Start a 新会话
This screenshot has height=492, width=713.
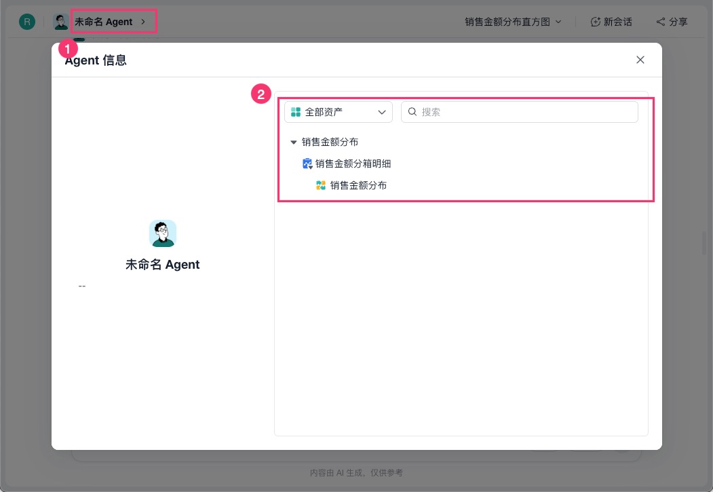(612, 22)
